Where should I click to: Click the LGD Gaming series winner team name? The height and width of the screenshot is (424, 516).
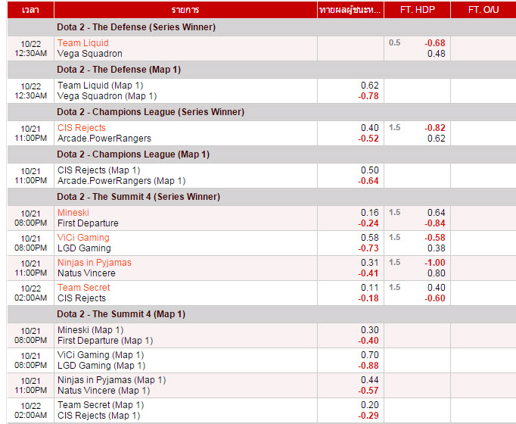pyautogui.click(x=84, y=248)
